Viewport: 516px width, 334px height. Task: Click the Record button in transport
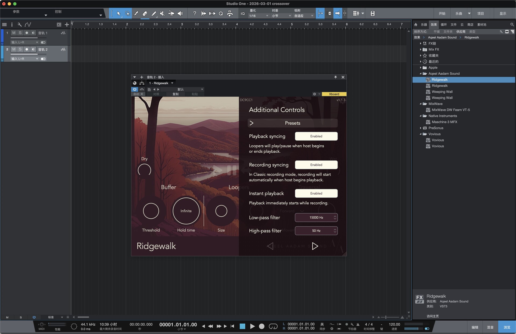click(261, 326)
